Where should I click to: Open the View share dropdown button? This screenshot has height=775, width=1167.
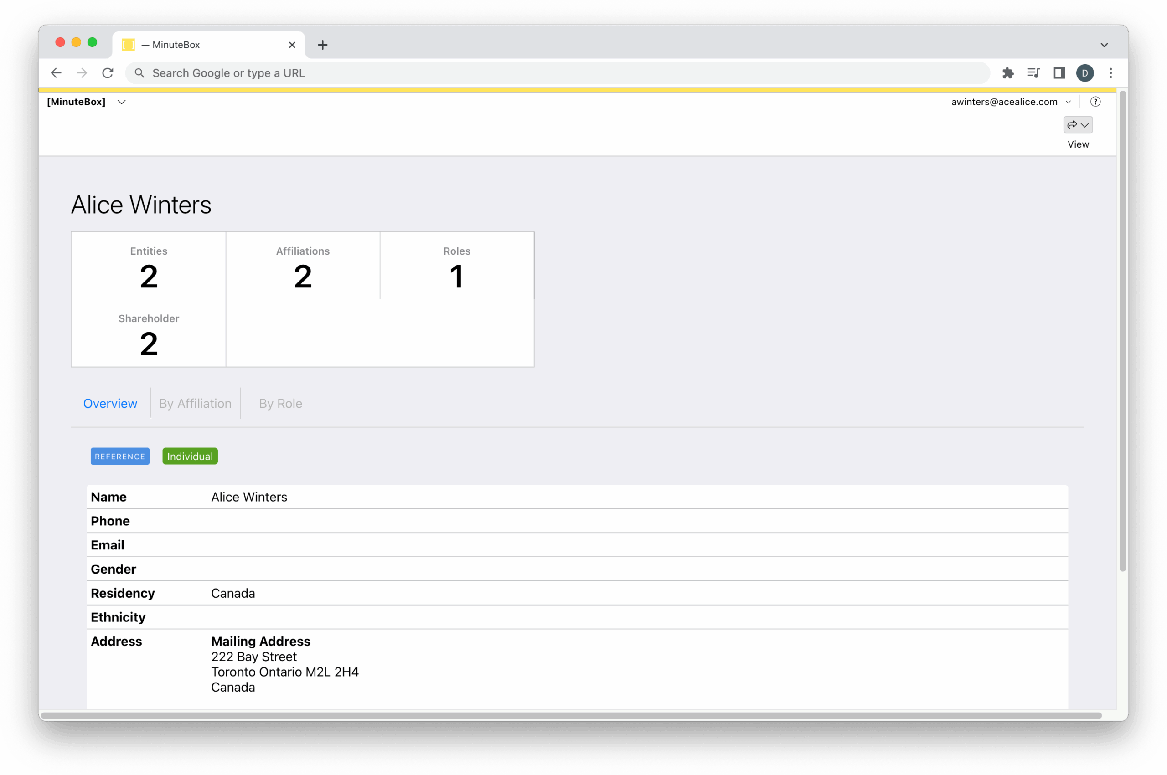coord(1078,125)
